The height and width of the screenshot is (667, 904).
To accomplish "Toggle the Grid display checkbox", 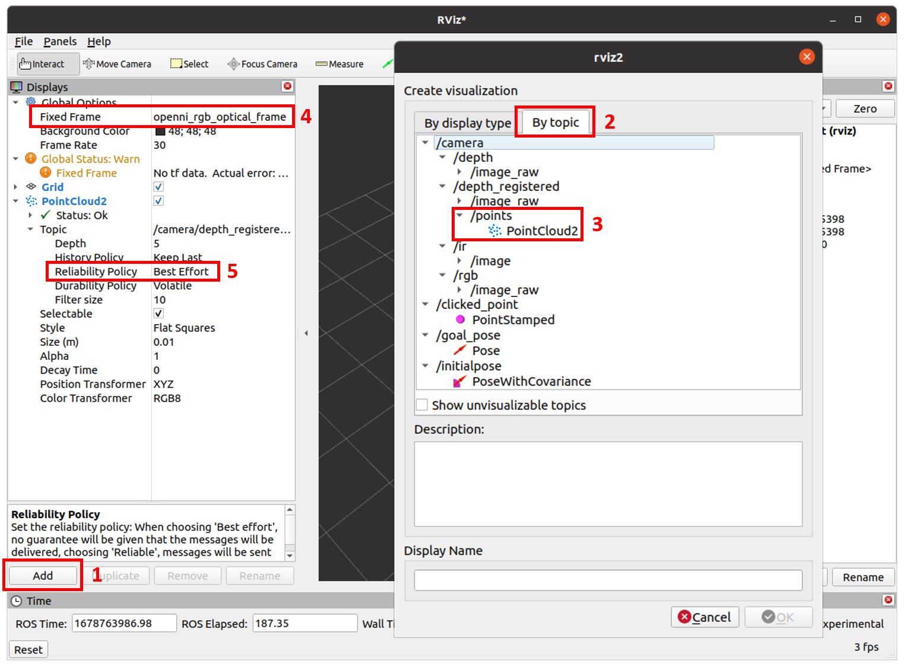I will [x=158, y=187].
